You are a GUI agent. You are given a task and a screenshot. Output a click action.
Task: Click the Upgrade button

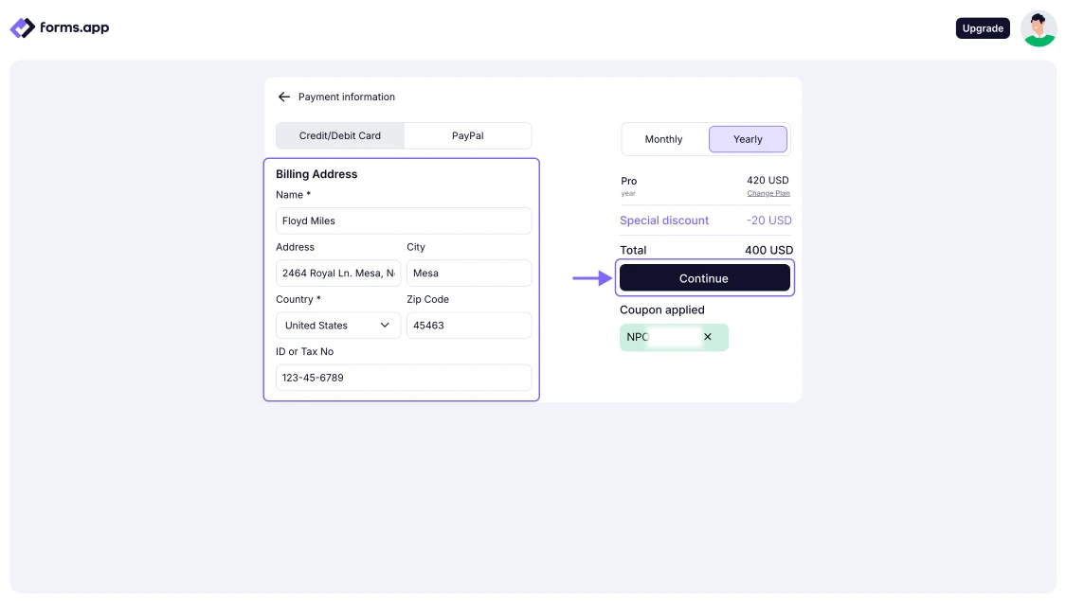click(x=983, y=28)
